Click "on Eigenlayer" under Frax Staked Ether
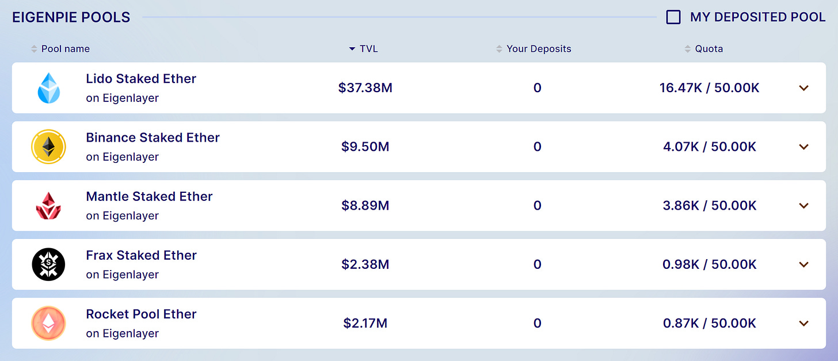Screen dimensions: 838x361 pos(122,274)
